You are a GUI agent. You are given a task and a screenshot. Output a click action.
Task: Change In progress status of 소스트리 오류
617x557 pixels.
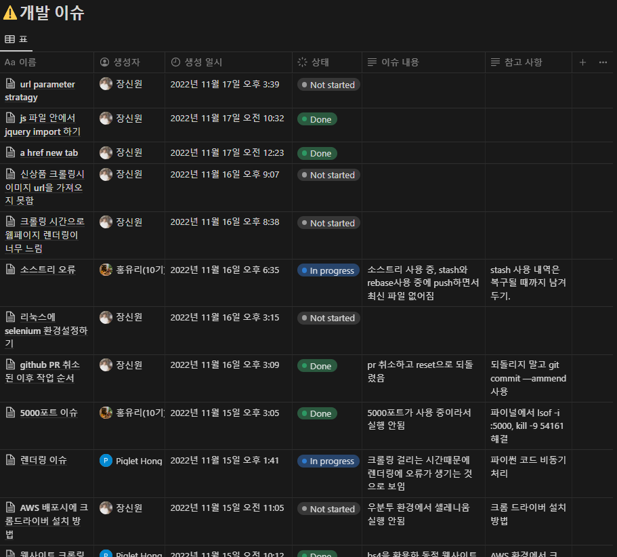pyautogui.click(x=328, y=270)
